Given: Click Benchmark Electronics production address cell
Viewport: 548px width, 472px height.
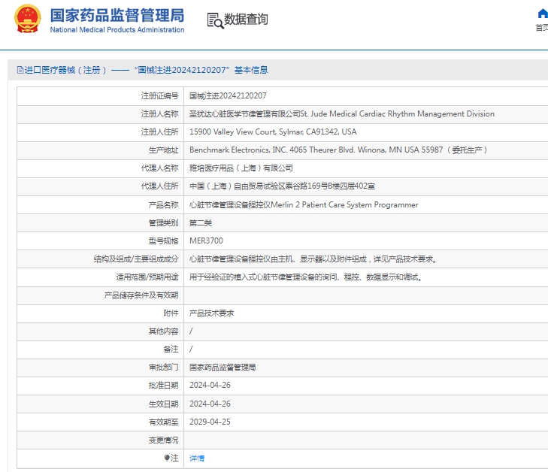Looking at the screenshot, I should click(x=338, y=150).
